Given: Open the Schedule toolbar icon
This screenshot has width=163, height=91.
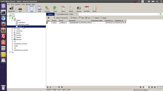Looking at the screenshot, I should click(87, 9).
